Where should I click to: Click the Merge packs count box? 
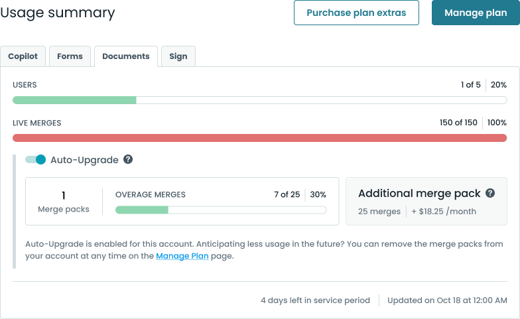[64, 201]
